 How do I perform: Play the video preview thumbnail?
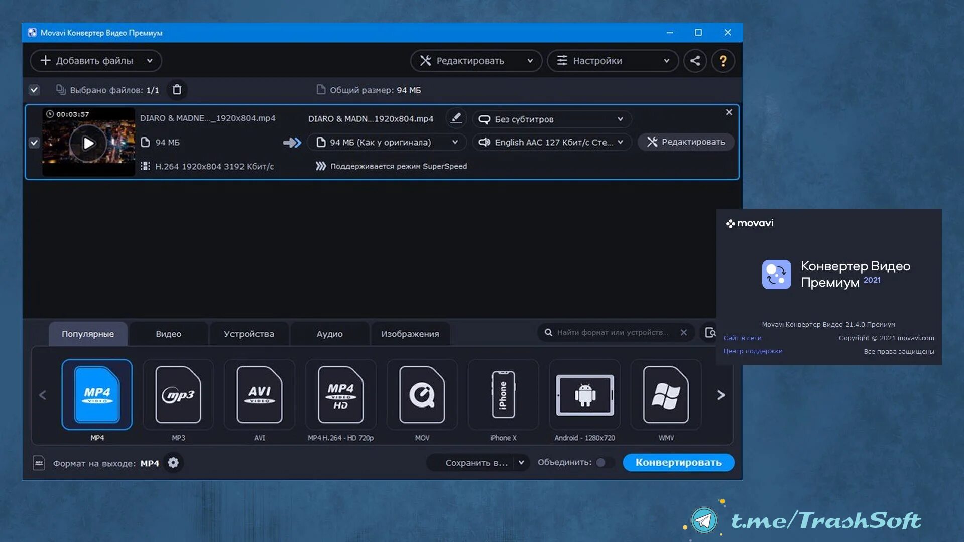tap(88, 143)
